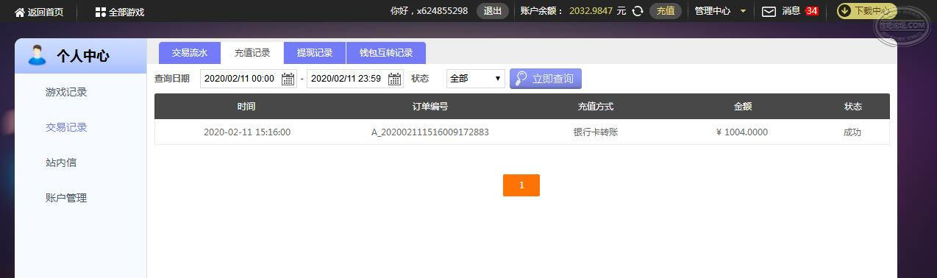Select 交易记录 in the sidebar
The image size is (937, 278).
click(x=66, y=127)
